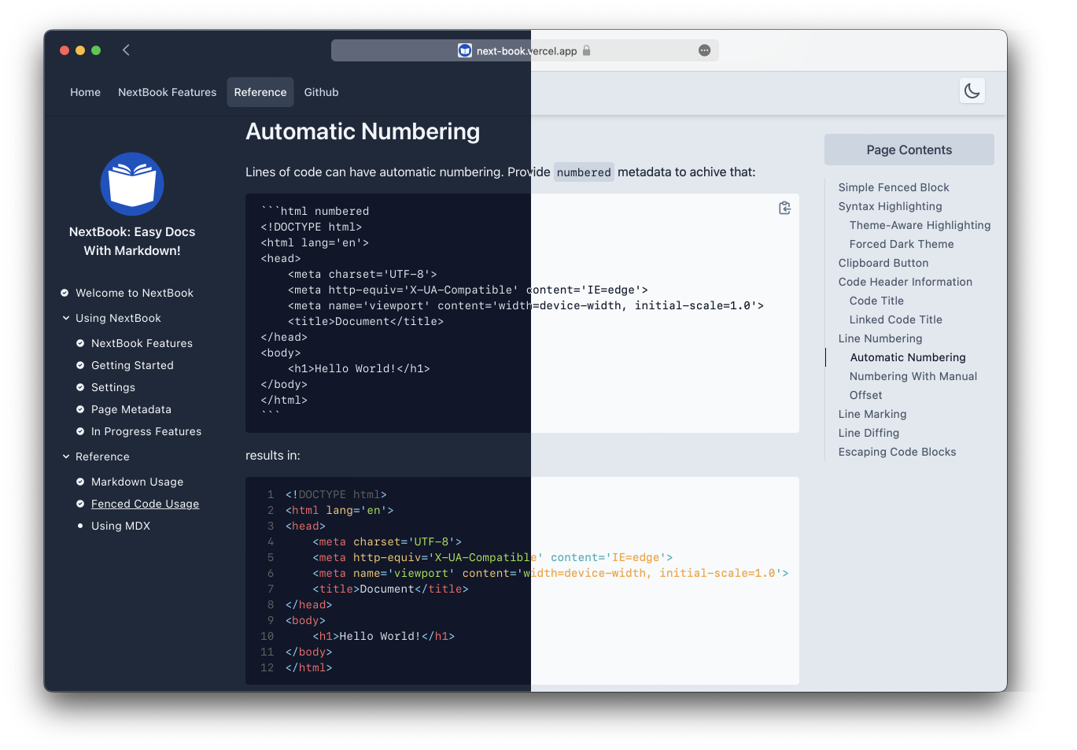The height and width of the screenshot is (750, 1077).
Task: Copy code with the clipboard icon
Action: point(784,208)
